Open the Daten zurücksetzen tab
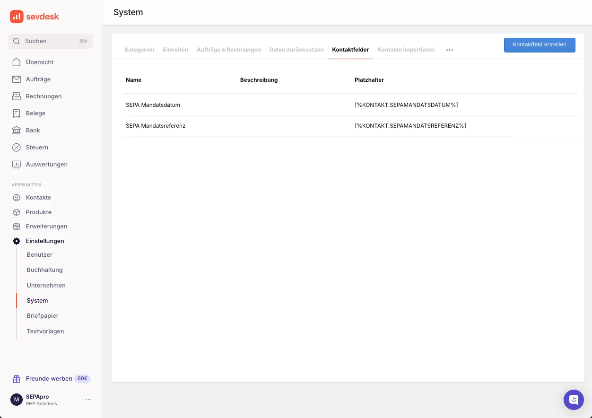The width and height of the screenshot is (592, 418). pyautogui.click(x=296, y=49)
